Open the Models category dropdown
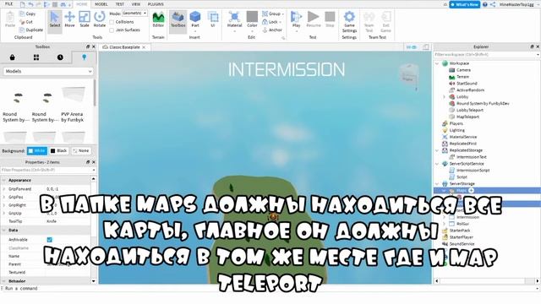This screenshot has width=541, height=304. (47, 71)
